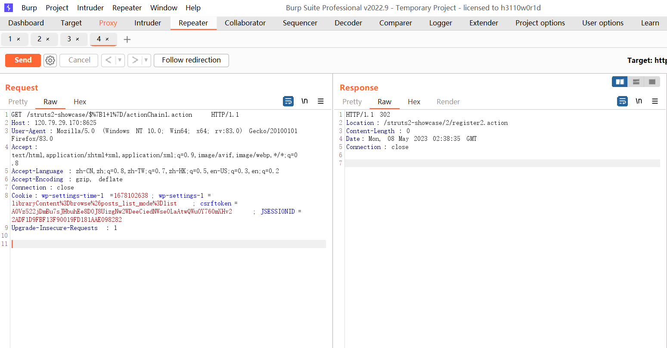The height and width of the screenshot is (348, 667).
Task: Switch to Proxy tab
Action: (108, 23)
